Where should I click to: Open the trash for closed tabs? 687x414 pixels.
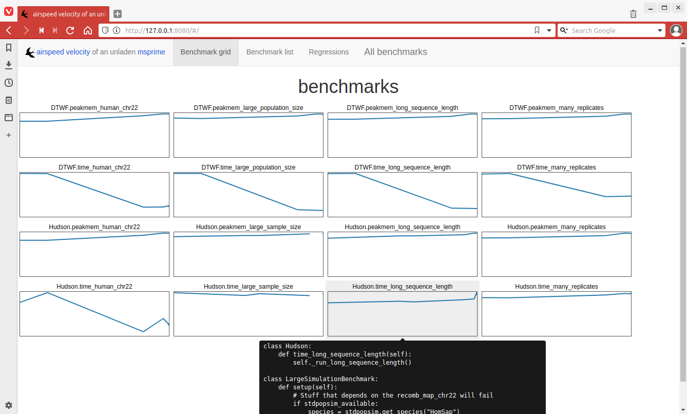click(633, 14)
